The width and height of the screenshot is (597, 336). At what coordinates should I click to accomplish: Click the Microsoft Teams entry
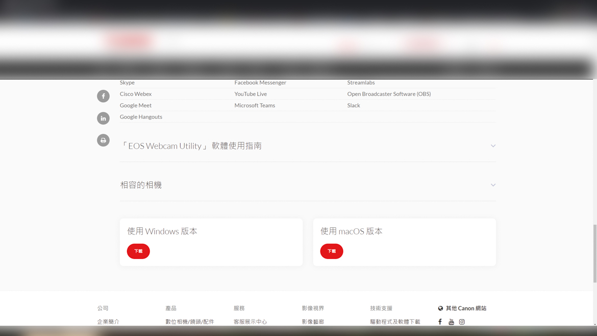click(x=255, y=105)
